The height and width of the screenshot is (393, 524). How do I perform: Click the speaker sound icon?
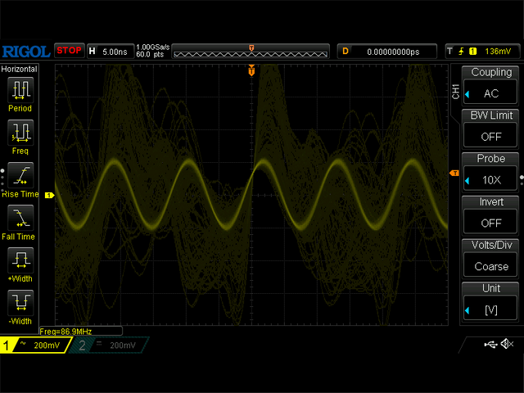[507, 345]
